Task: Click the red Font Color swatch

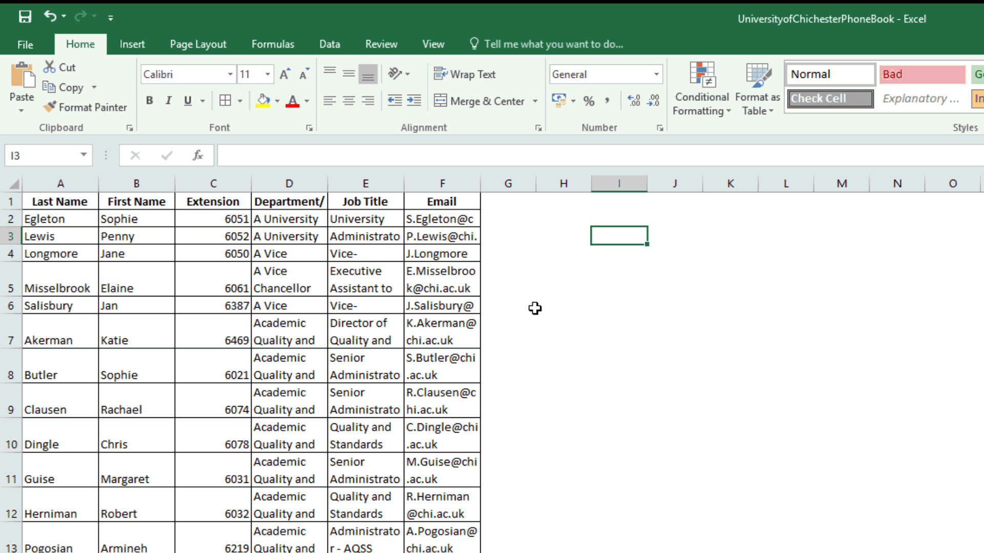Action: pyautogui.click(x=292, y=100)
